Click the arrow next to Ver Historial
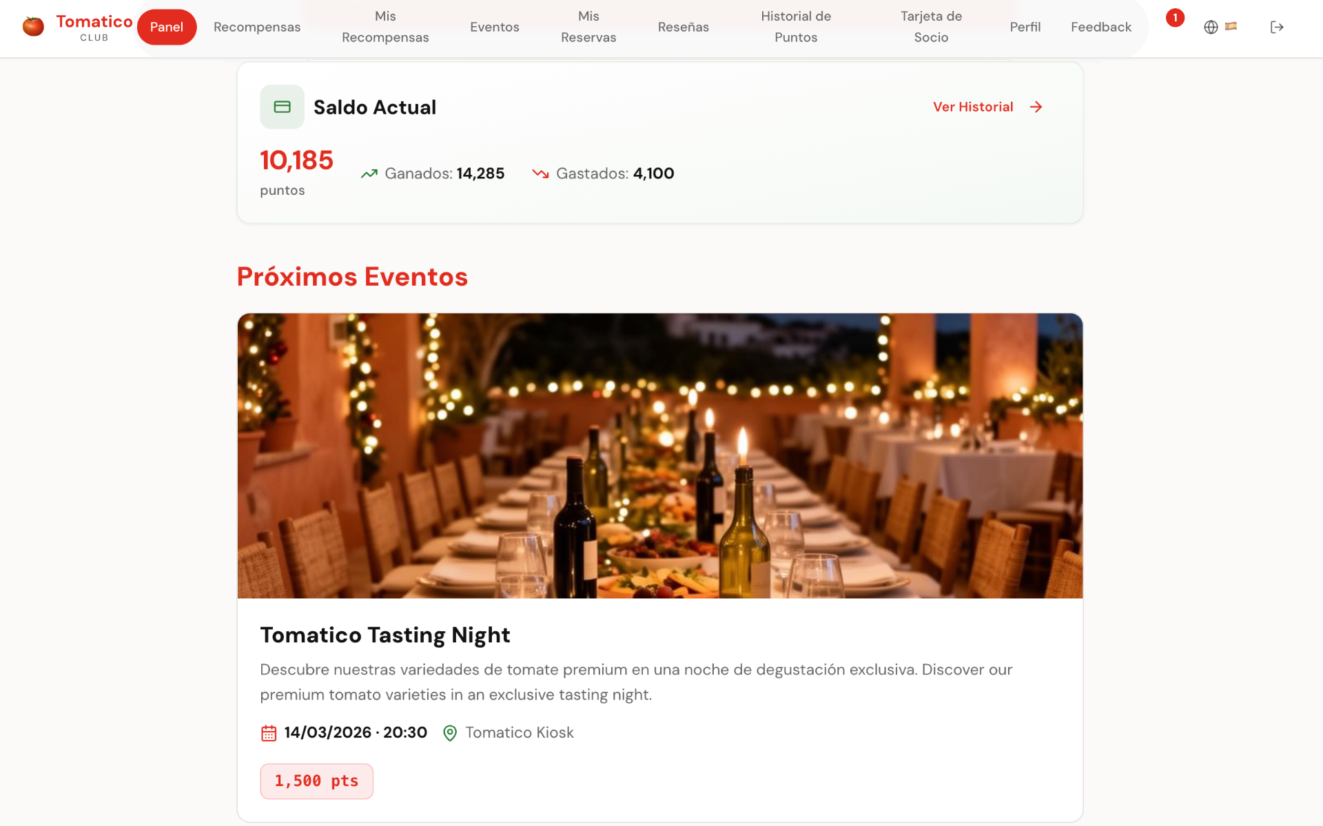Viewport: 1323px width, 826px height. coord(1036,107)
